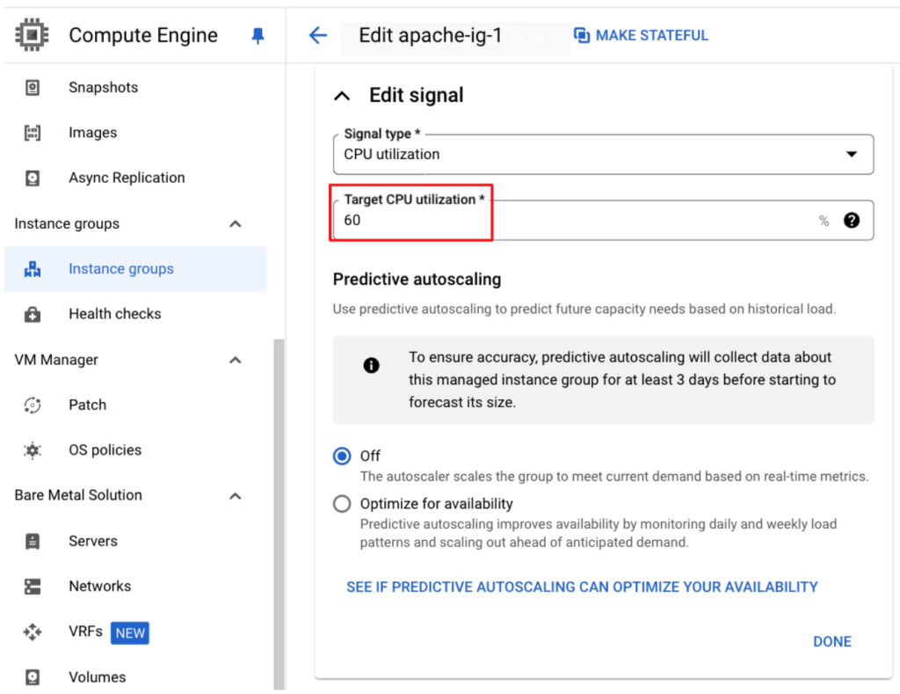The width and height of the screenshot is (900, 694).
Task: Click the Make Stateful button
Action: pyautogui.click(x=641, y=35)
